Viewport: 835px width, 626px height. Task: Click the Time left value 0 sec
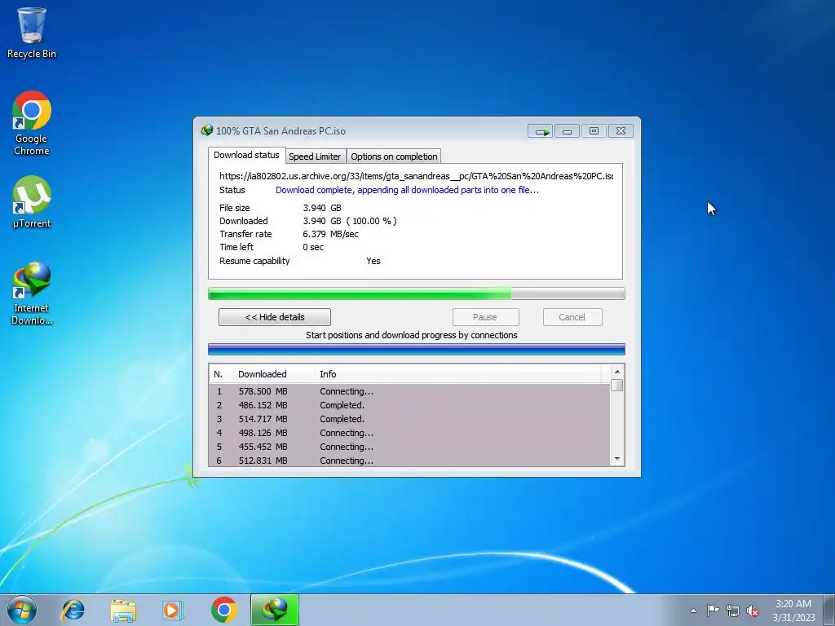(x=313, y=247)
